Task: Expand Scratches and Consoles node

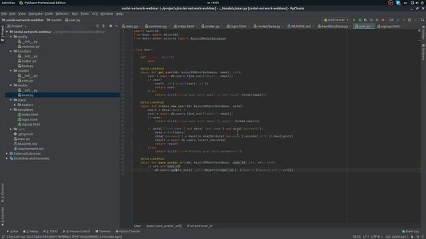Action: [x=7, y=159]
